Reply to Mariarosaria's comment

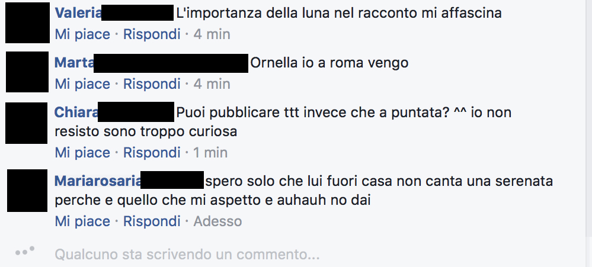[152, 221]
